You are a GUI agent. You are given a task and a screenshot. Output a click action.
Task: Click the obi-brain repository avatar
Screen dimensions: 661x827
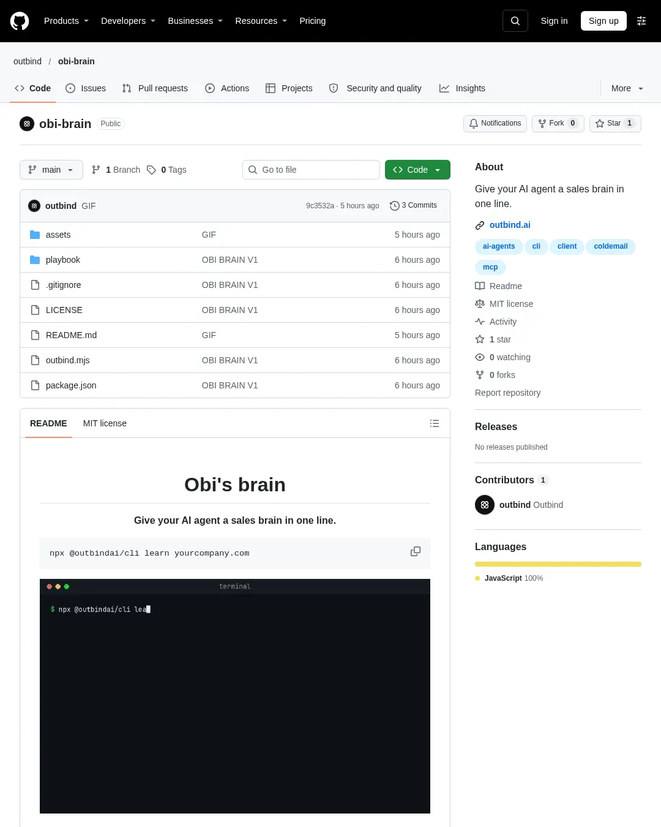tap(27, 124)
